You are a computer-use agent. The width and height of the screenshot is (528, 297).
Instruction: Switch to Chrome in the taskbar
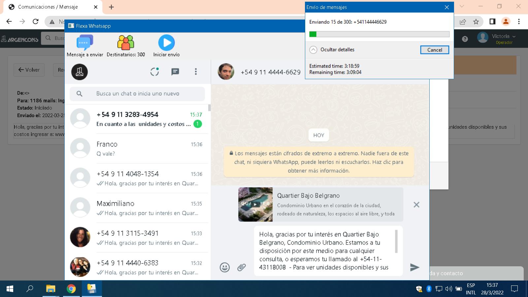(71, 289)
